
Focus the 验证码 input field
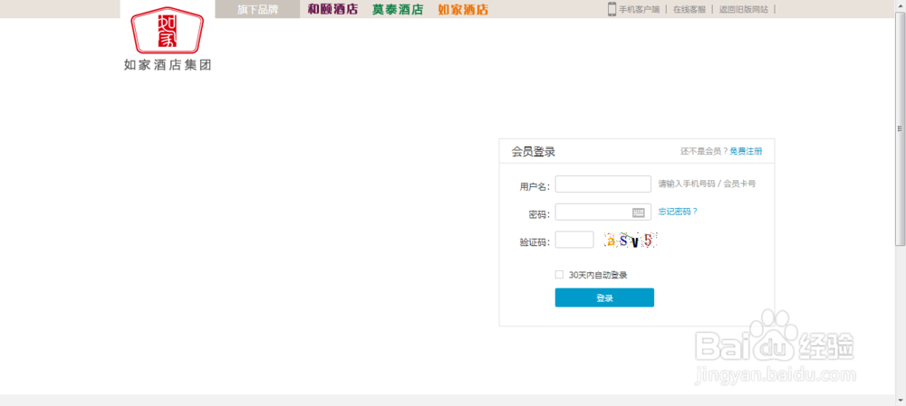click(x=574, y=240)
